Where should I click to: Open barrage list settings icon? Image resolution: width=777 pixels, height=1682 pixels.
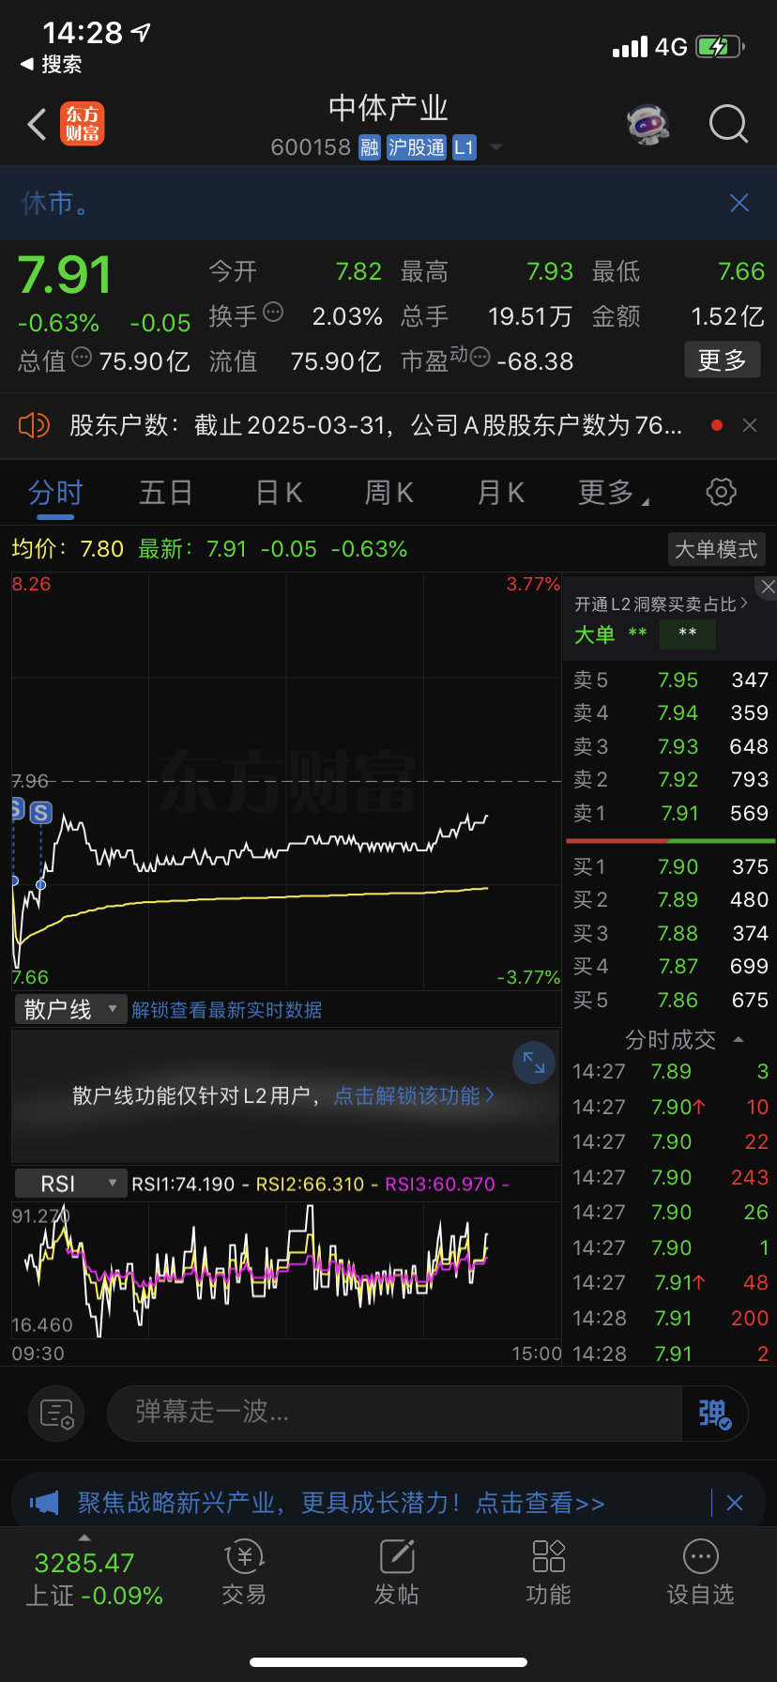(x=56, y=1413)
